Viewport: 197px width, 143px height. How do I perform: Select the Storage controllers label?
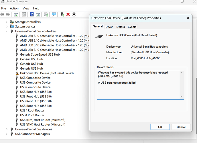pos(28,22)
